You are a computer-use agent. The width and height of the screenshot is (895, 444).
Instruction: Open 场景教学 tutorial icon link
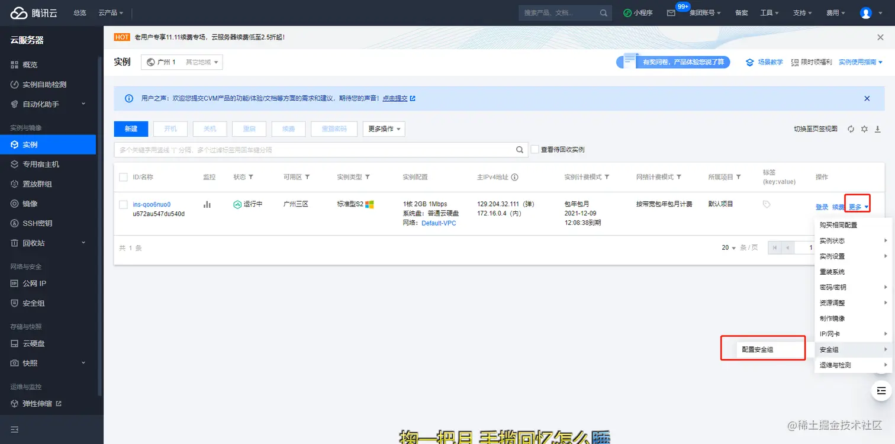pos(764,62)
